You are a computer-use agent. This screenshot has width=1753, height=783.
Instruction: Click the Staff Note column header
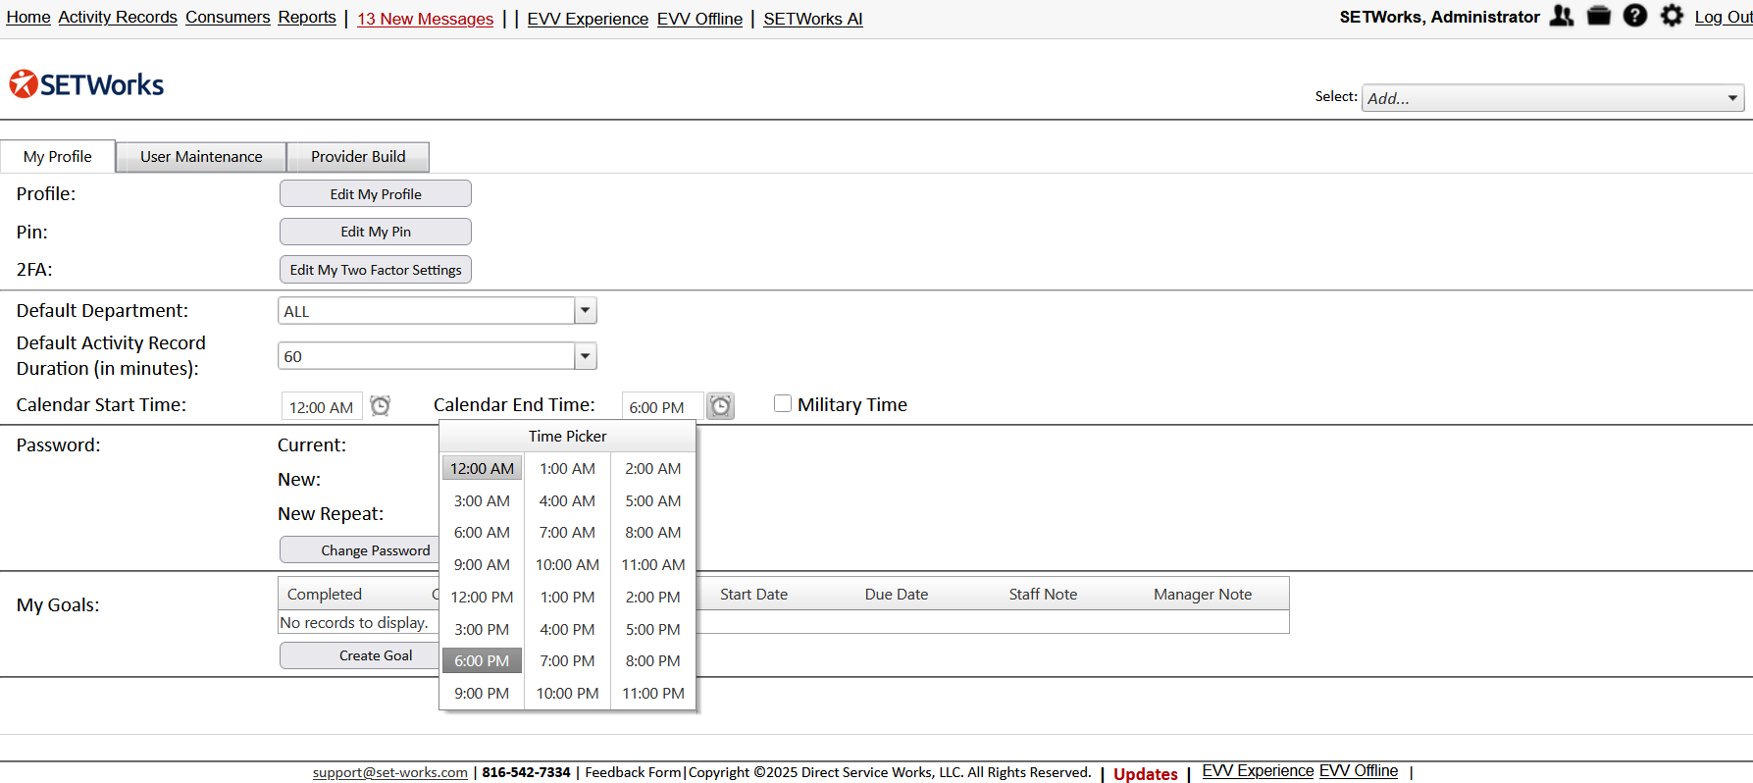1043,594
